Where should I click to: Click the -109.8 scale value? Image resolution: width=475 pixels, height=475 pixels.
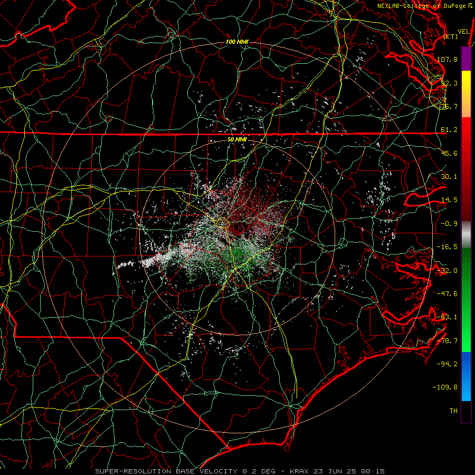(445, 387)
